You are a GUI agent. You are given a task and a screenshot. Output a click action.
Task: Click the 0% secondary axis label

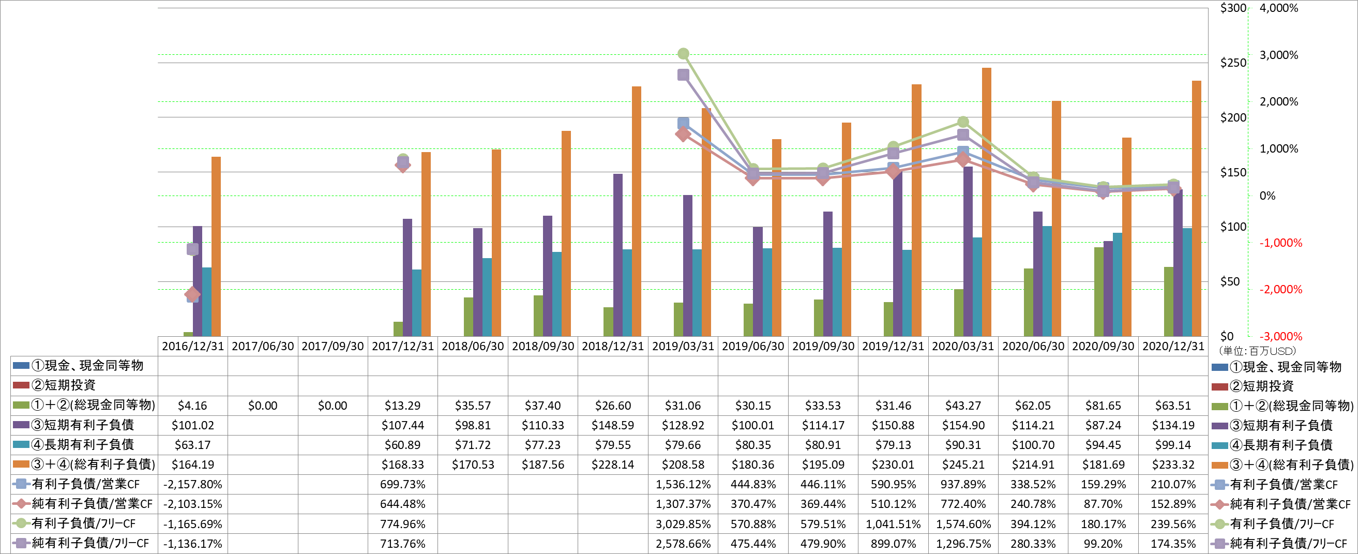(x=1268, y=196)
